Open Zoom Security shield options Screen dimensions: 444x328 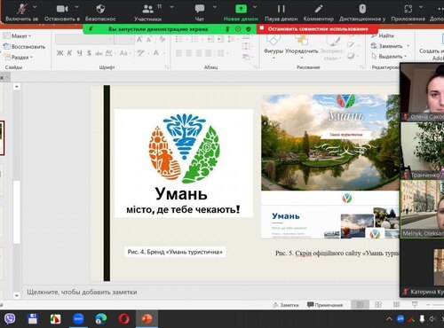pyautogui.click(x=100, y=9)
